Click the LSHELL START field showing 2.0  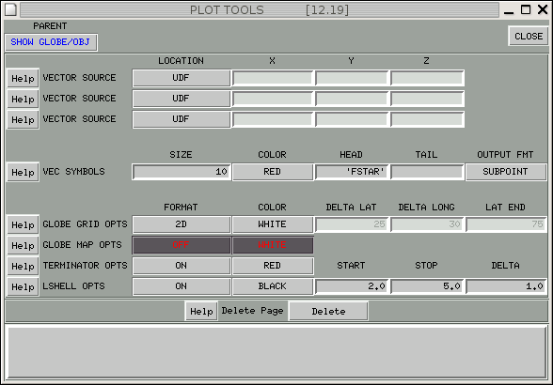[x=352, y=286]
